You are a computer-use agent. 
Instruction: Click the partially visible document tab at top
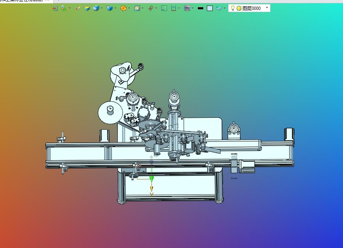(x=26, y=1)
